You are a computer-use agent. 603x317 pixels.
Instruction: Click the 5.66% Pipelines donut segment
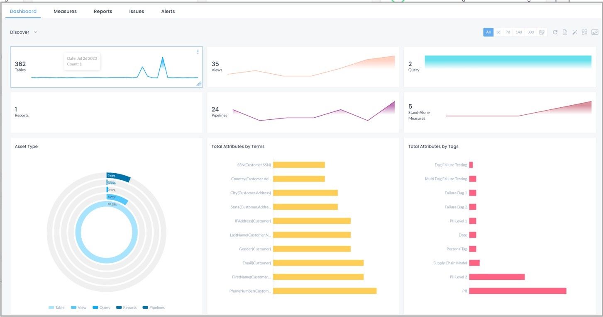[118, 177]
